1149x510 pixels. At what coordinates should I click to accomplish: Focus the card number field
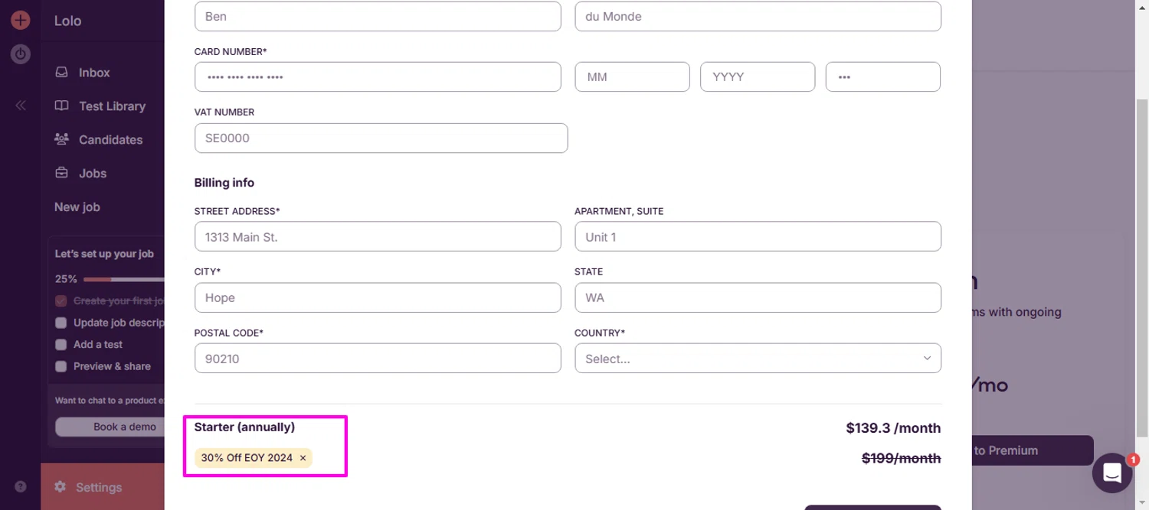coord(378,77)
